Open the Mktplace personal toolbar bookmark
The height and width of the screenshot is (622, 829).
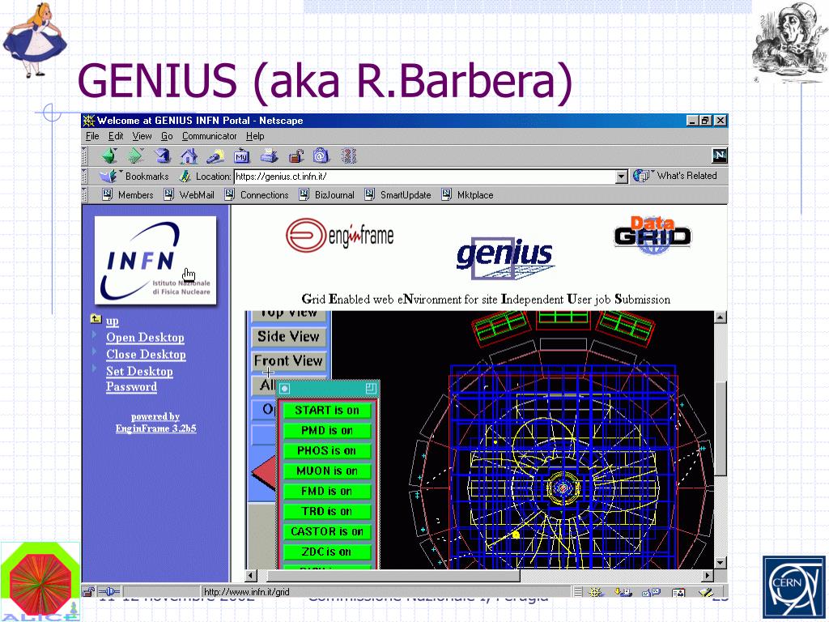(x=467, y=194)
